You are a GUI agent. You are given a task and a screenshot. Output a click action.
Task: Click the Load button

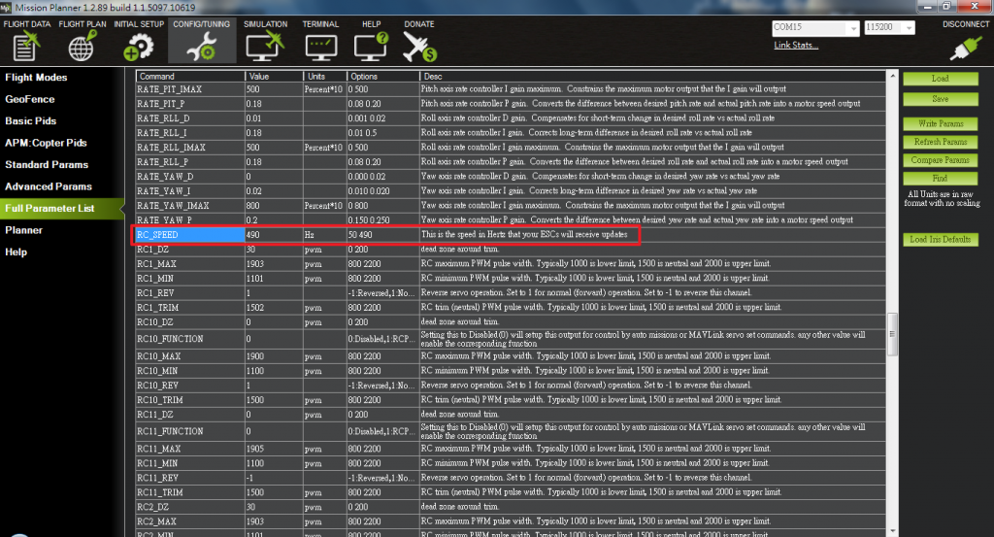[x=940, y=79]
